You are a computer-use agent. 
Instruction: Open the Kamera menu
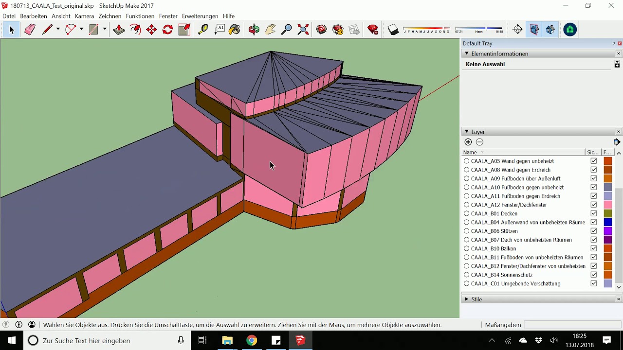click(x=84, y=16)
